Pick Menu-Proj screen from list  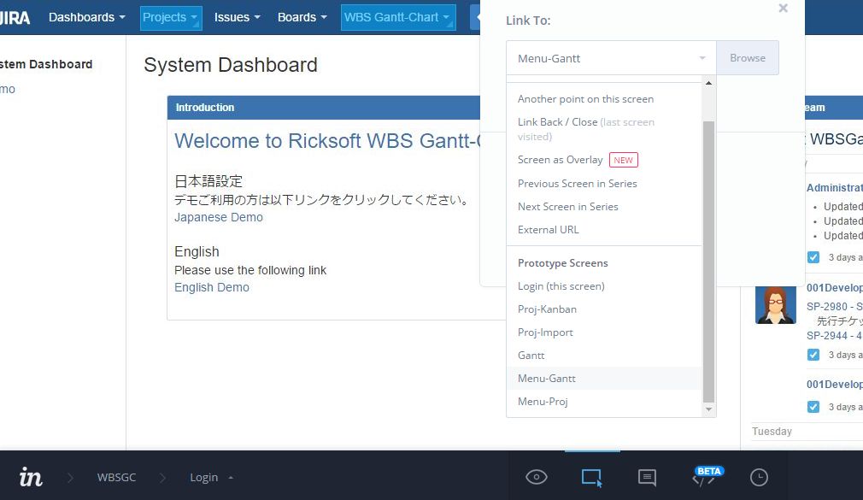(604, 402)
